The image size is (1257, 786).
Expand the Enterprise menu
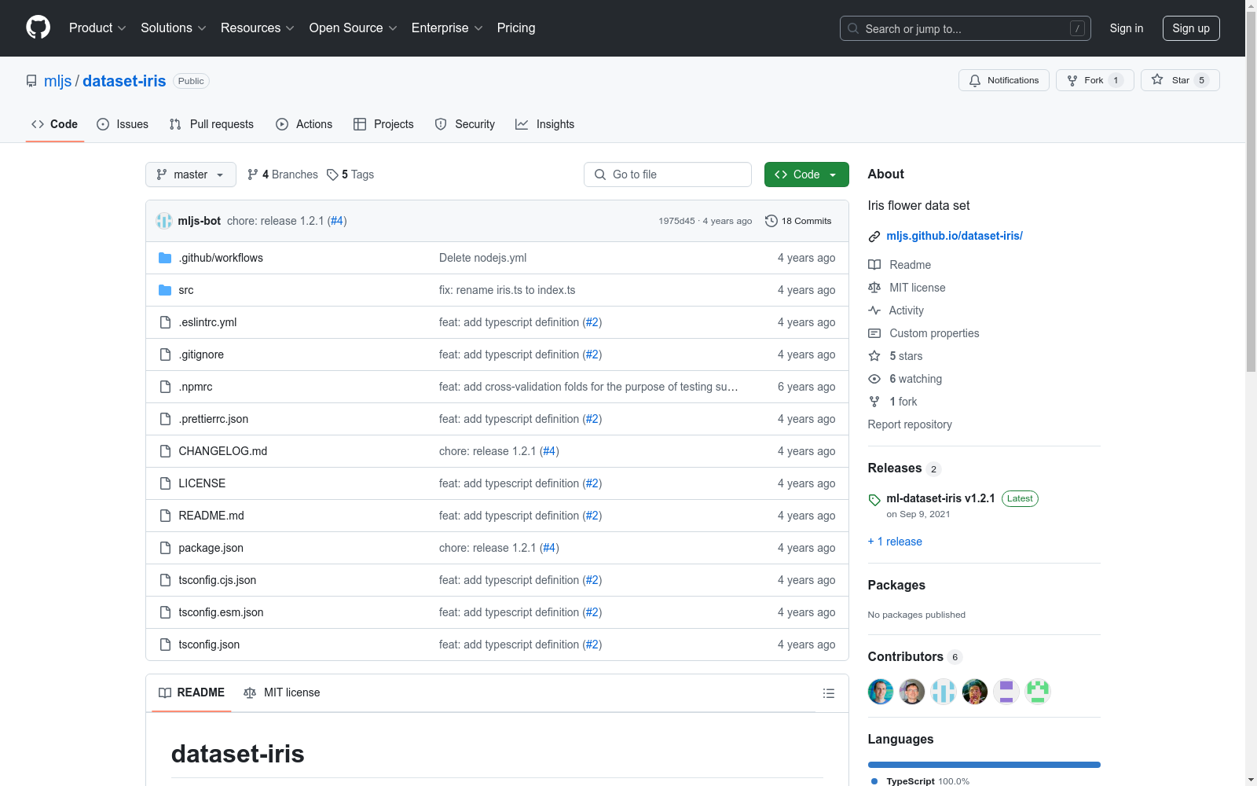click(447, 28)
